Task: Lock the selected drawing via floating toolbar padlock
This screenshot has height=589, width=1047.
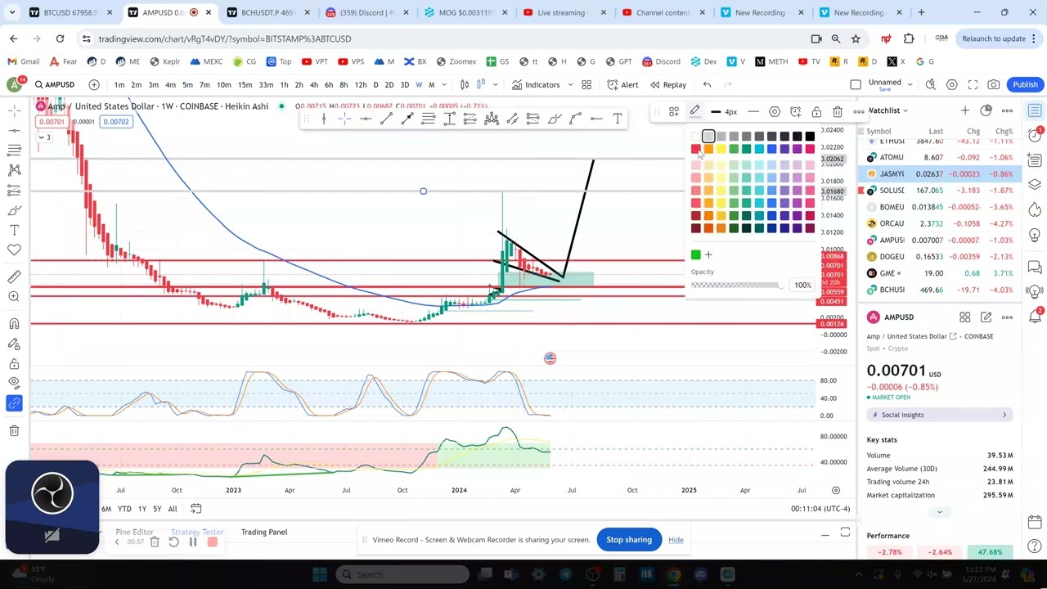Action: 816,112
